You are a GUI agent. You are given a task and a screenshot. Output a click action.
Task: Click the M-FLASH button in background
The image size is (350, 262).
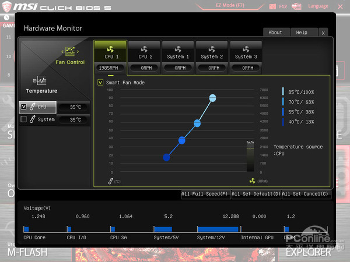coord(27,253)
